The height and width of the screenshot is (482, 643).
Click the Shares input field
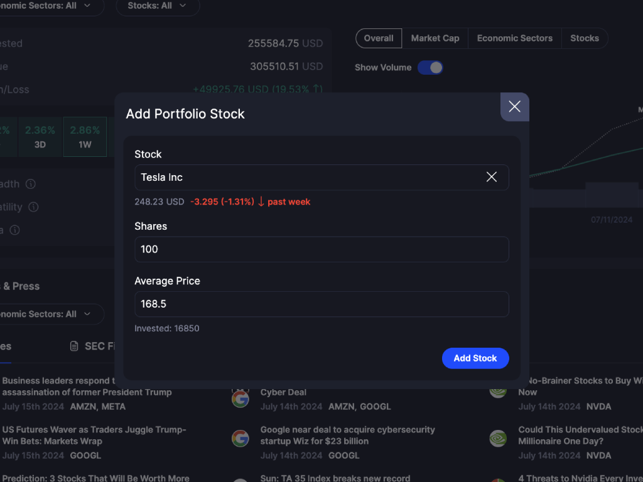click(321, 249)
